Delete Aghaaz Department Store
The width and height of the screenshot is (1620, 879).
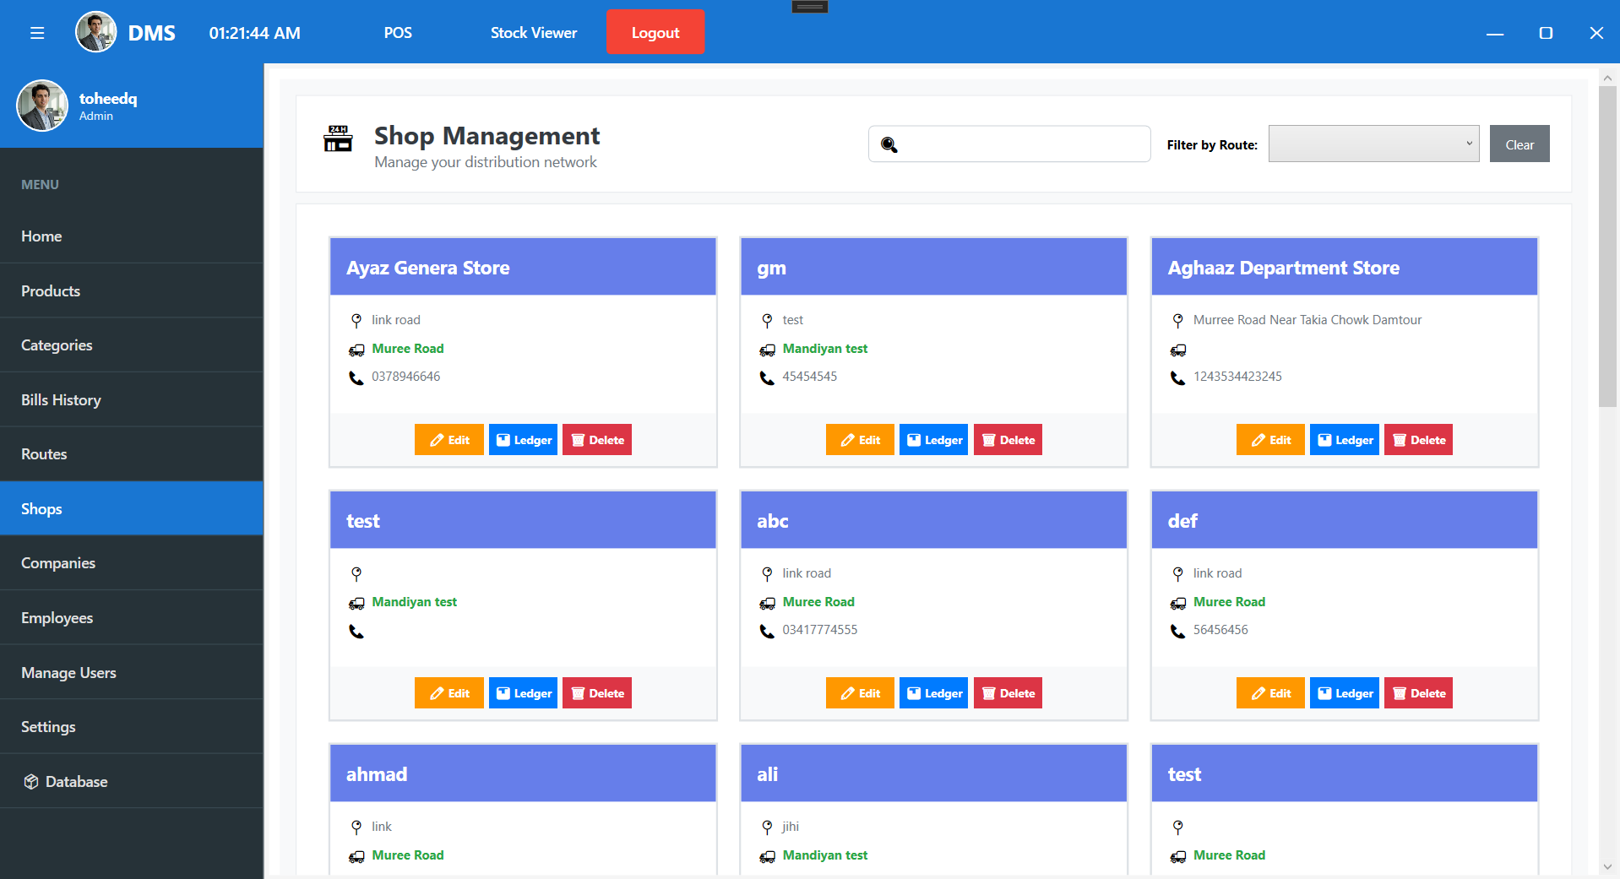point(1419,440)
